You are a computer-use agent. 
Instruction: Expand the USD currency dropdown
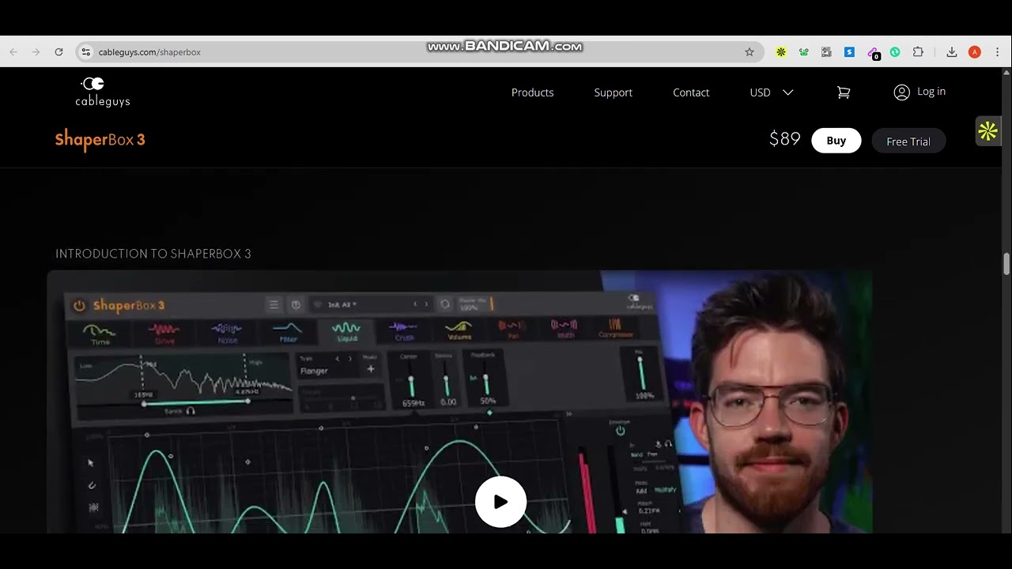[772, 92]
